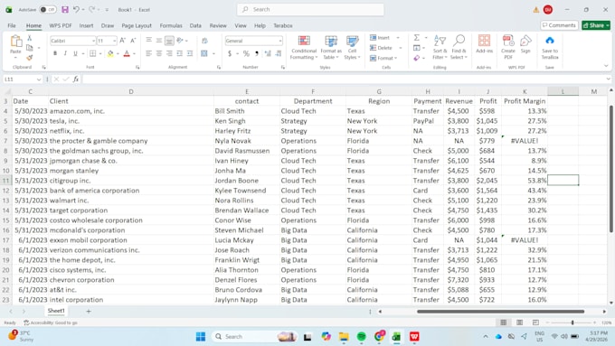Click the Wrap Text icon

click(x=204, y=41)
